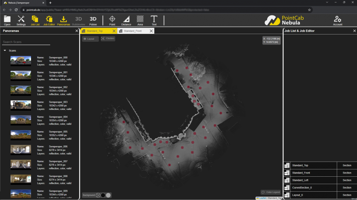Toggle the Job List panel icon
This screenshot has height=200, width=357.
[35, 20]
